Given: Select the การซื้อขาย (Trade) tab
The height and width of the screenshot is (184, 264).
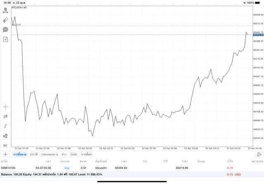Looking at the screenshot, I should pyautogui.click(x=20, y=154).
